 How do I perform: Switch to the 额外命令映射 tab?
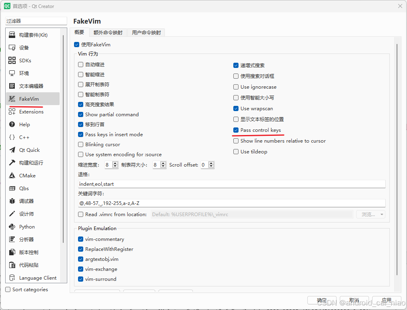point(108,32)
